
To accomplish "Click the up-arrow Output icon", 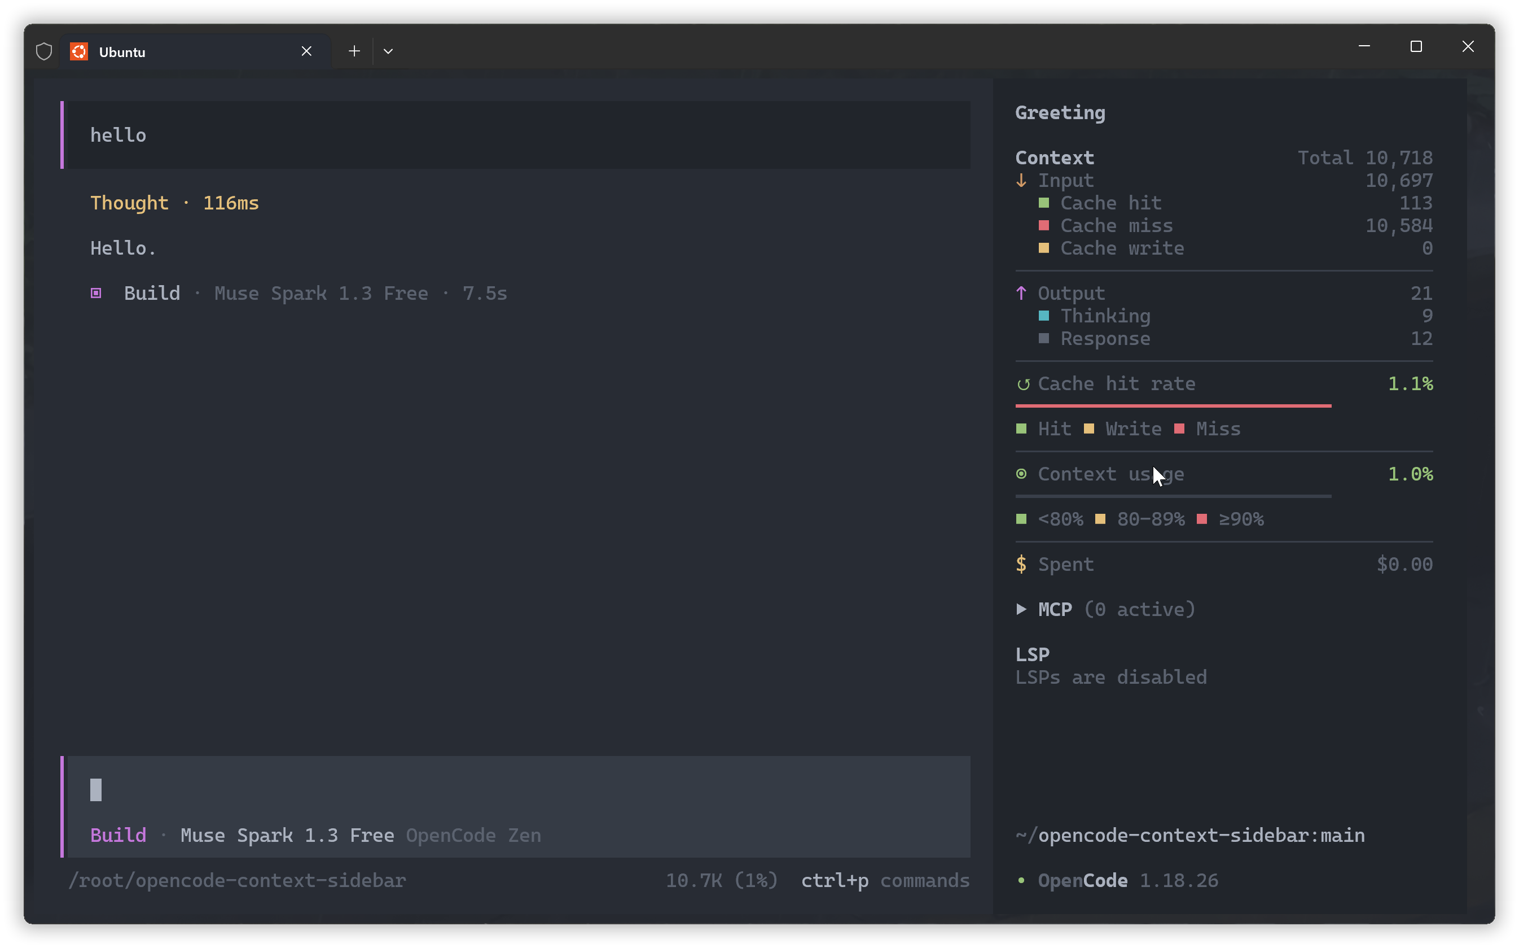I will [1022, 294].
